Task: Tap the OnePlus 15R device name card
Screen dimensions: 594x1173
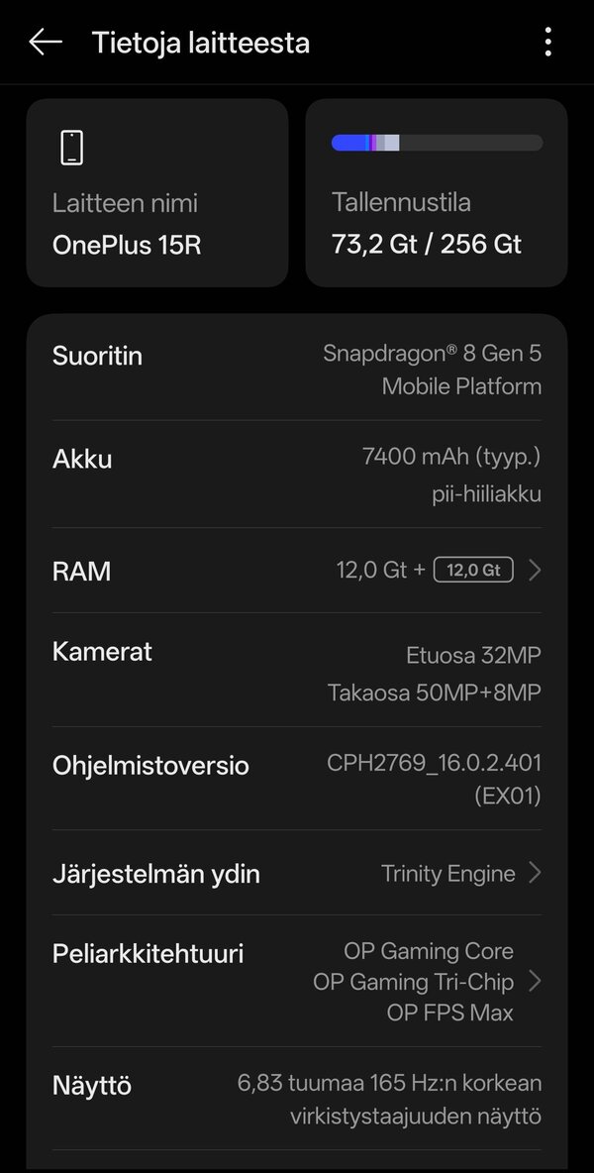Action: coord(156,193)
